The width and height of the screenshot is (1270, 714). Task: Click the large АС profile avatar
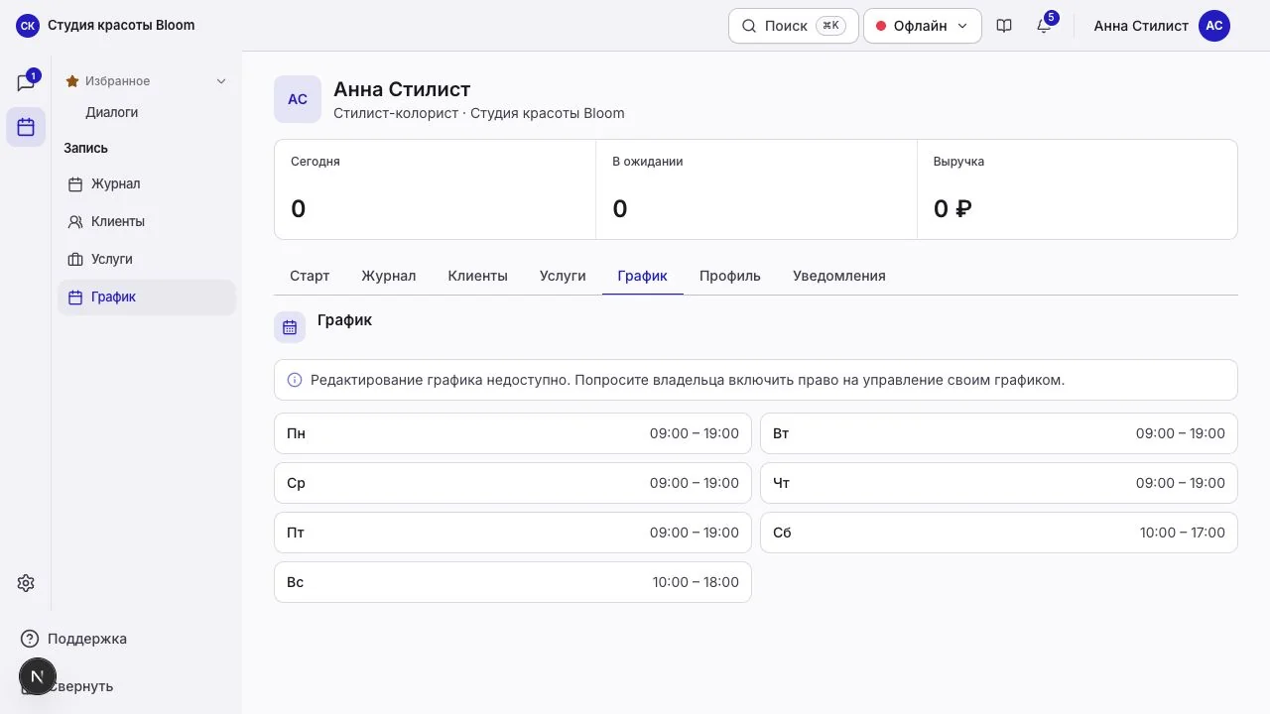point(298,99)
